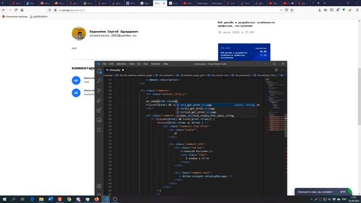
Task: Split the VS Code editor right
Action: 276,70
